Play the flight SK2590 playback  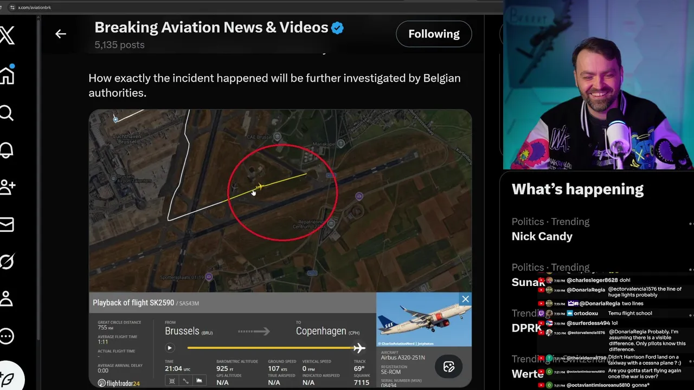[x=170, y=348]
